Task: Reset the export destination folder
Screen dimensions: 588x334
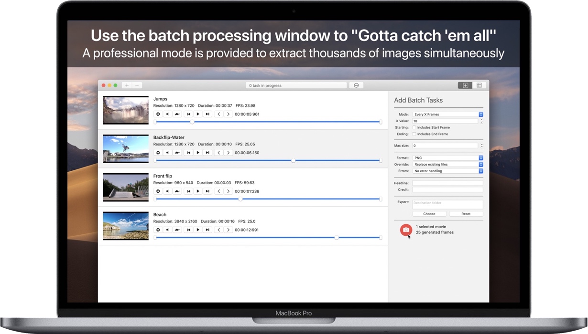Action: pyautogui.click(x=466, y=213)
